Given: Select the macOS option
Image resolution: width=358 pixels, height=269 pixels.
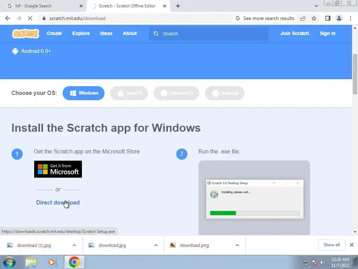Looking at the screenshot, I should pyautogui.click(x=129, y=93).
